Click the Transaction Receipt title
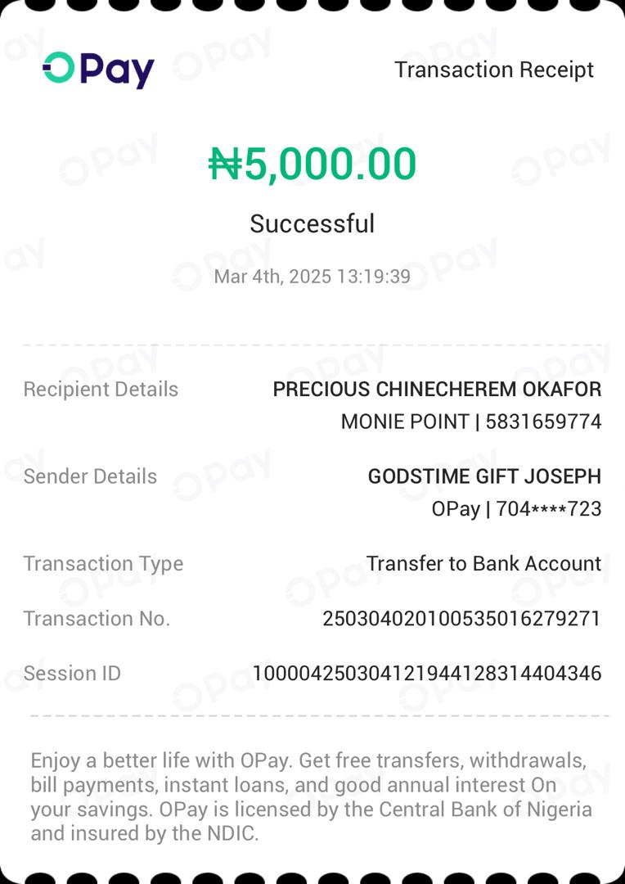This screenshot has width=625, height=884. [494, 70]
